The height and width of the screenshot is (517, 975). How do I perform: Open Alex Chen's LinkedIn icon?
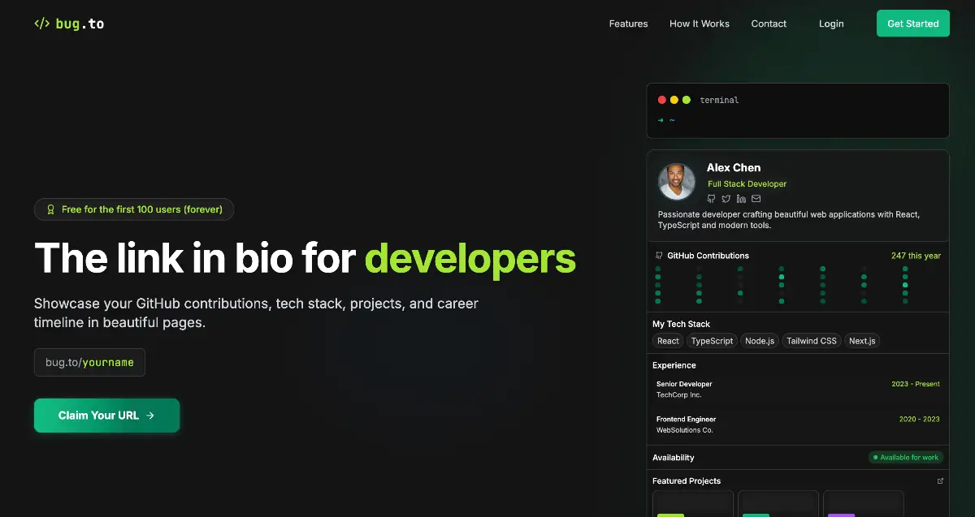click(741, 199)
